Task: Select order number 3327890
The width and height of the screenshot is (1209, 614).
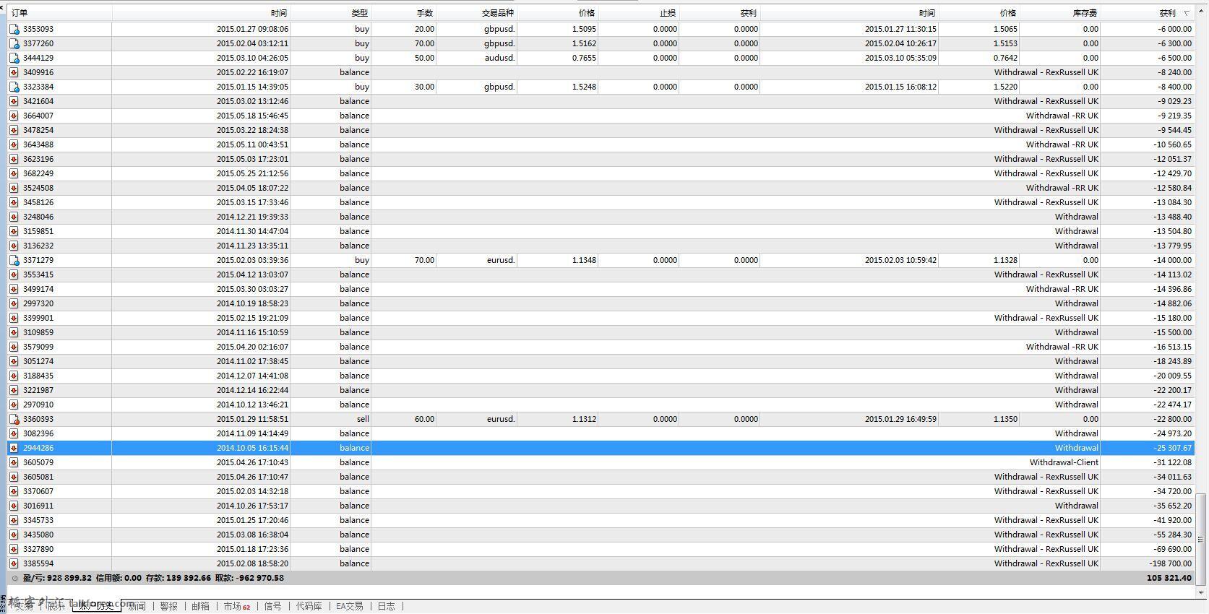Action: [x=38, y=549]
